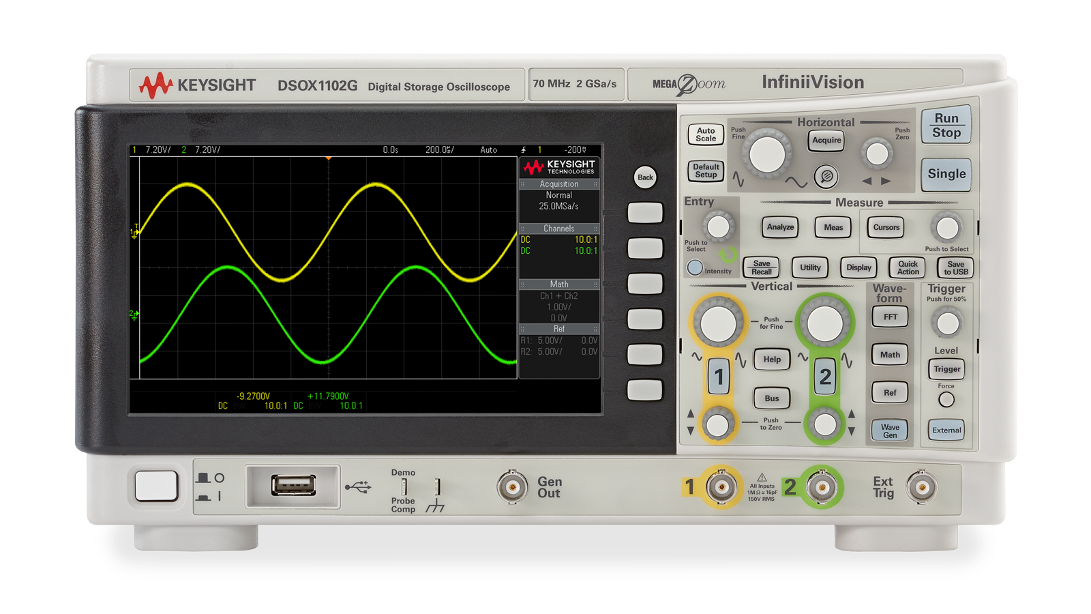This screenshot has height=614, width=1091.
Task: Open the Acquire settings menu
Action: coord(826,141)
